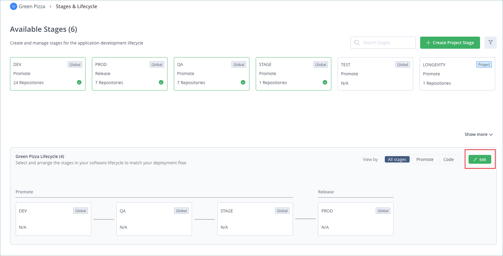503x256 pixels.
Task: Select STAGE stage in lifecycle flow
Action: click(255, 219)
